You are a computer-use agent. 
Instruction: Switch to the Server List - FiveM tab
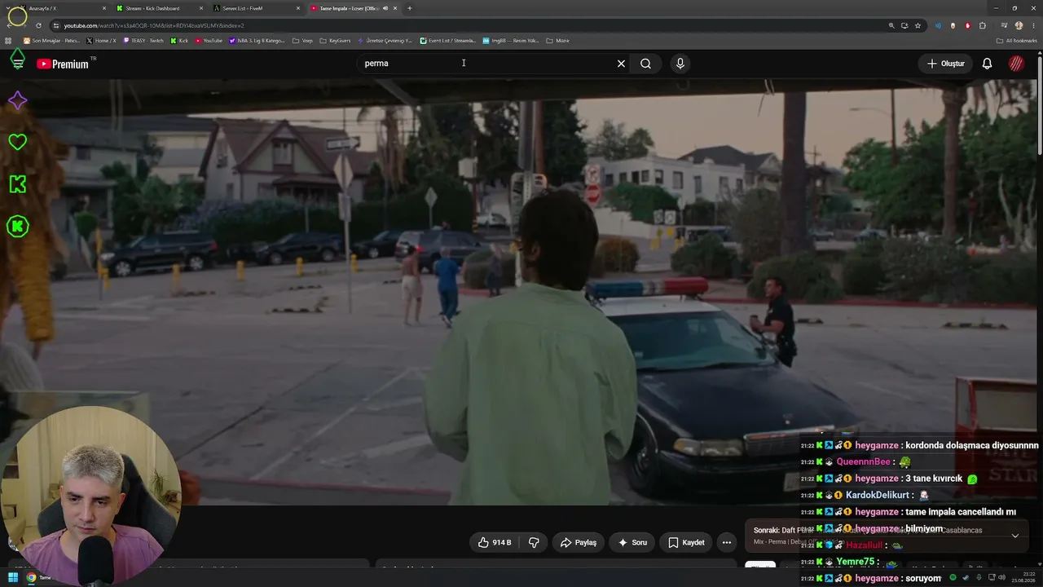pos(257,8)
